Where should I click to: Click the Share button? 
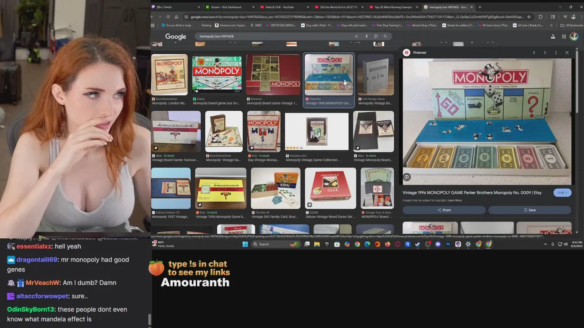click(x=444, y=210)
